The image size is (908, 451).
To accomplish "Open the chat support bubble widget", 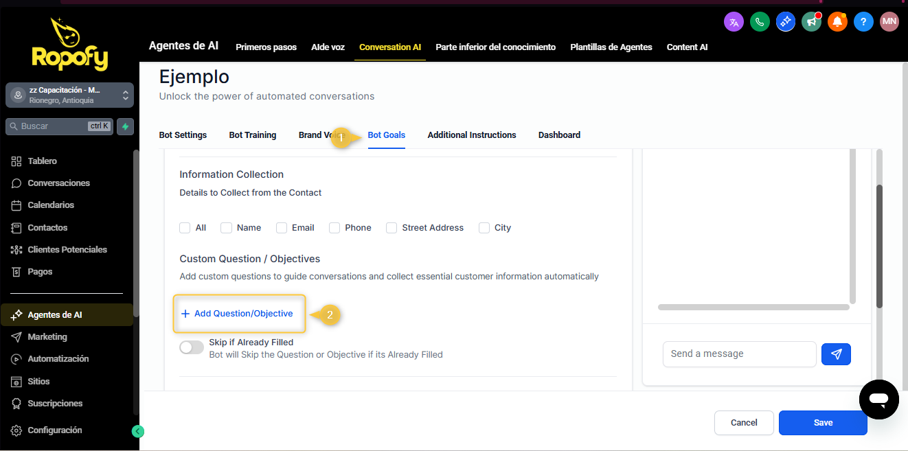I will pos(878,399).
